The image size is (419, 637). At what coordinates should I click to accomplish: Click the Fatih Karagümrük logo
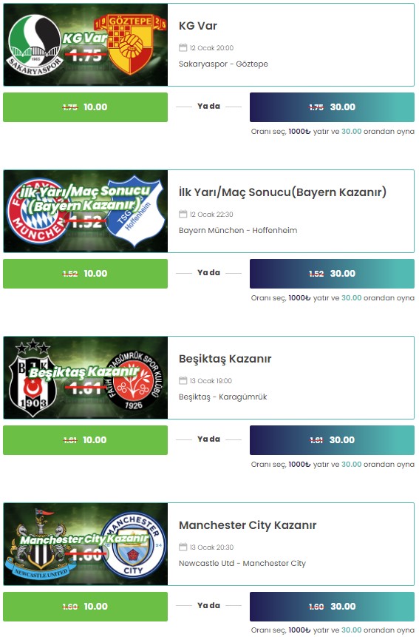[133, 380]
